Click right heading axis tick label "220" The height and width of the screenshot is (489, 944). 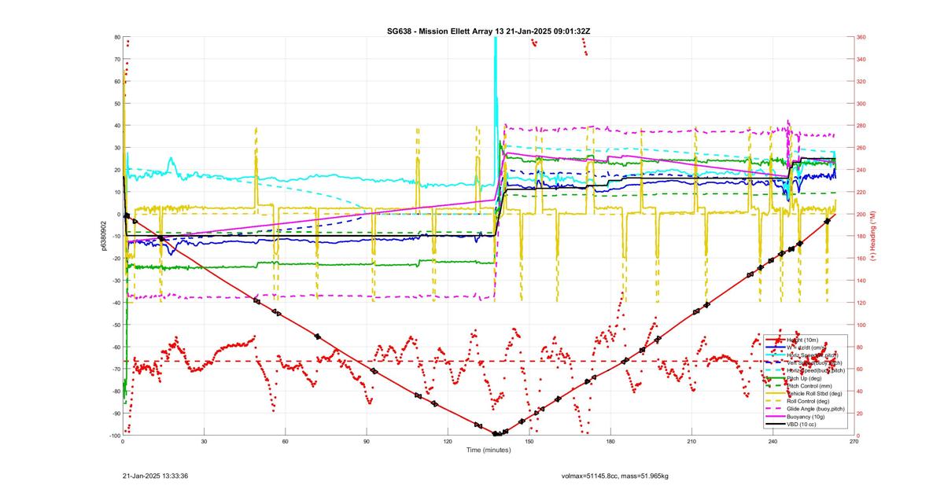(861, 192)
